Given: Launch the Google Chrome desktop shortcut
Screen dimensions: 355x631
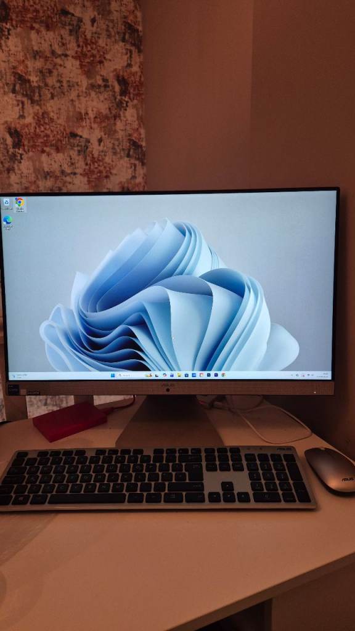Looking at the screenshot, I should [x=19, y=204].
